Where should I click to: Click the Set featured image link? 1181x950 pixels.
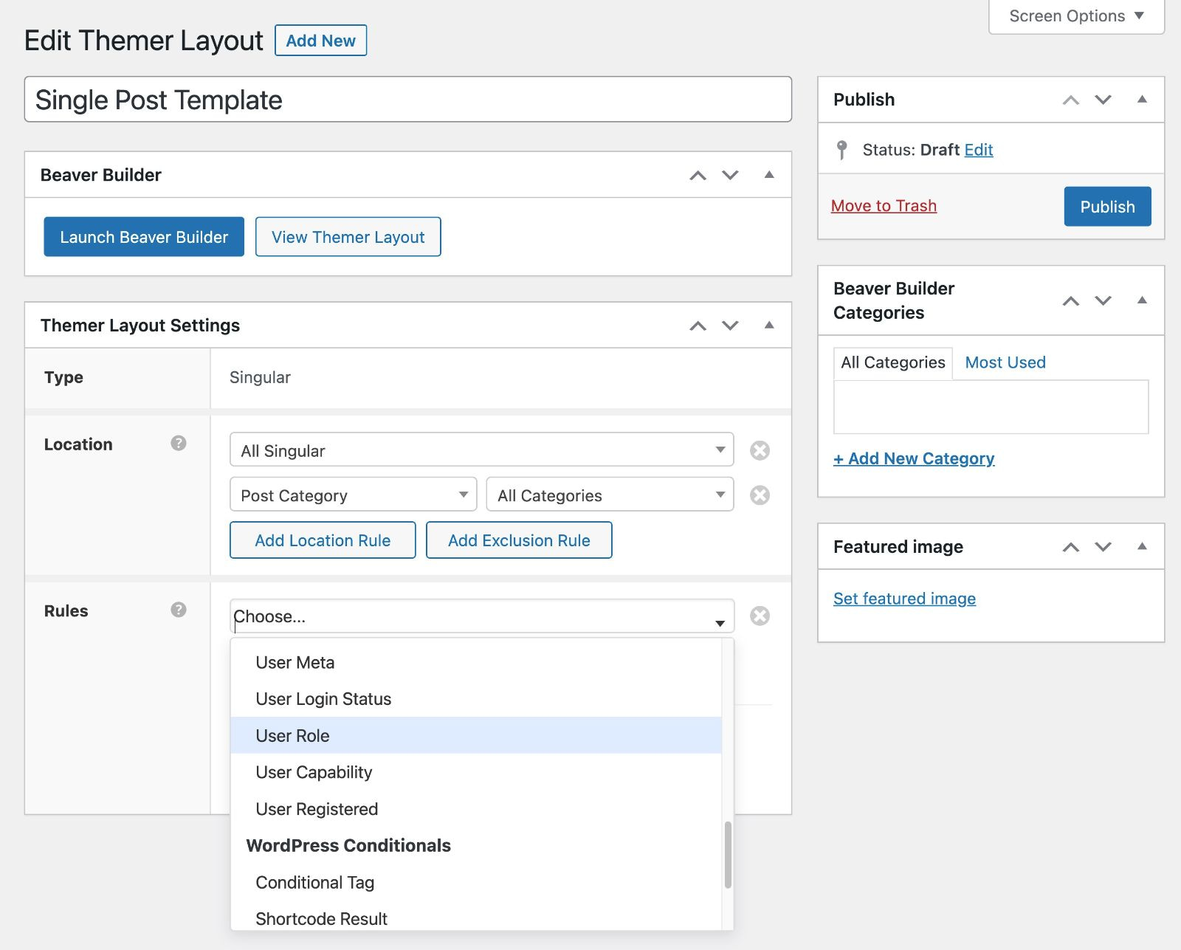click(x=904, y=599)
